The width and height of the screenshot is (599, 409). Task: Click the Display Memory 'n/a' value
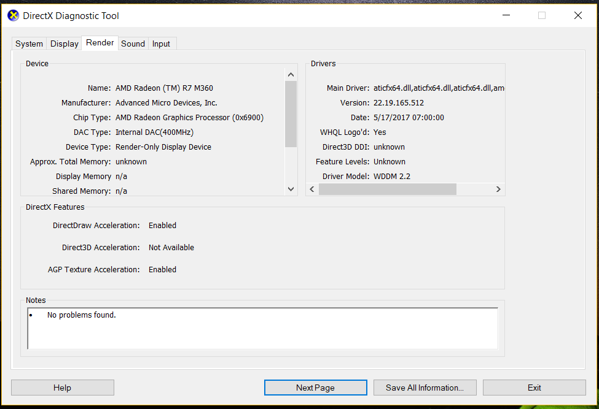pyautogui.click(x=121, y=177)
